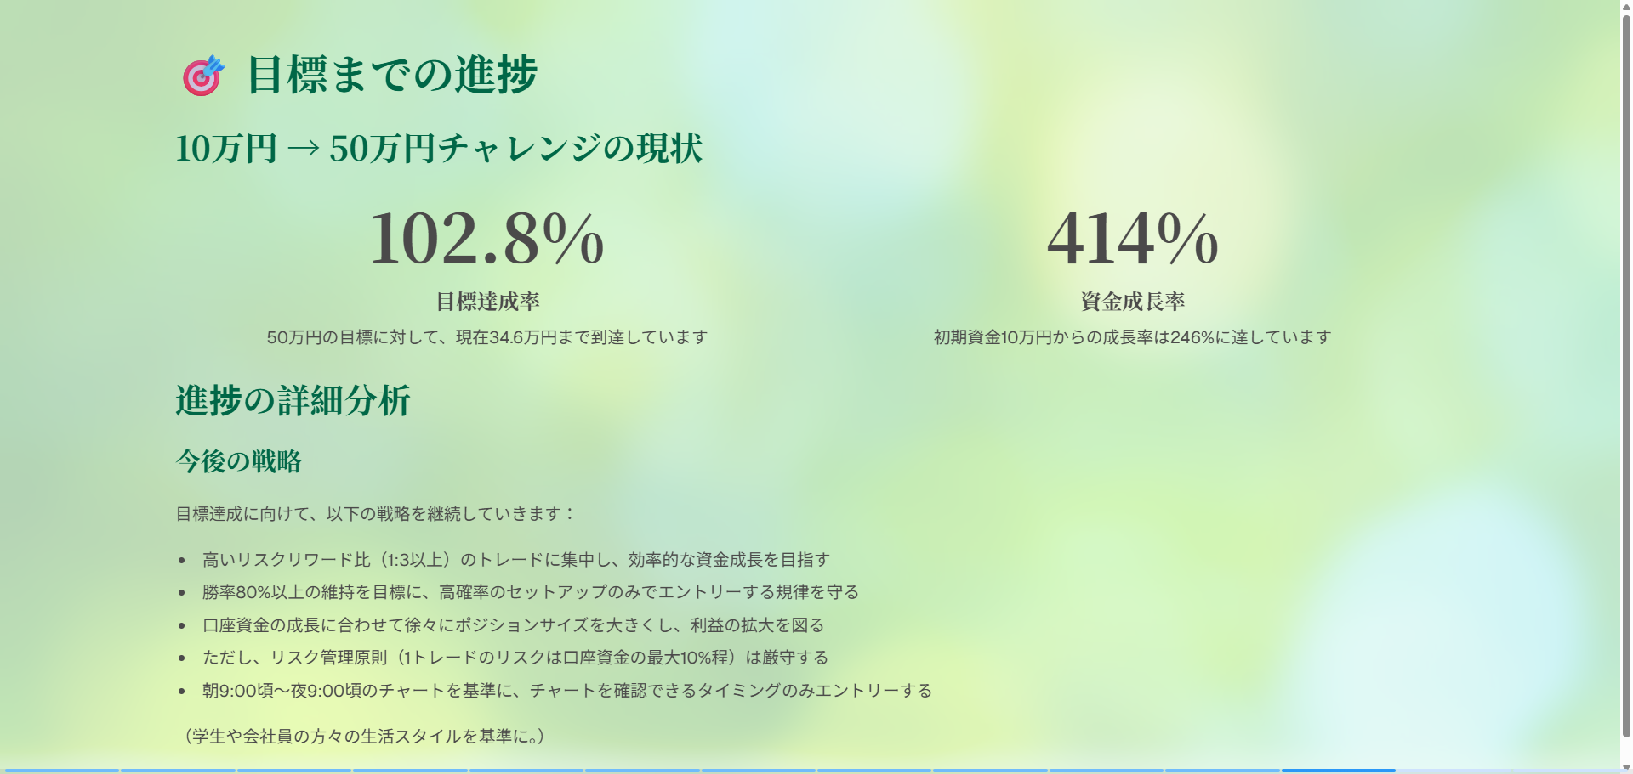Click the 現在34.6万円まで到達 description text
The height and width of the screenshot is (774, 1633).
(x=487, y=337)
